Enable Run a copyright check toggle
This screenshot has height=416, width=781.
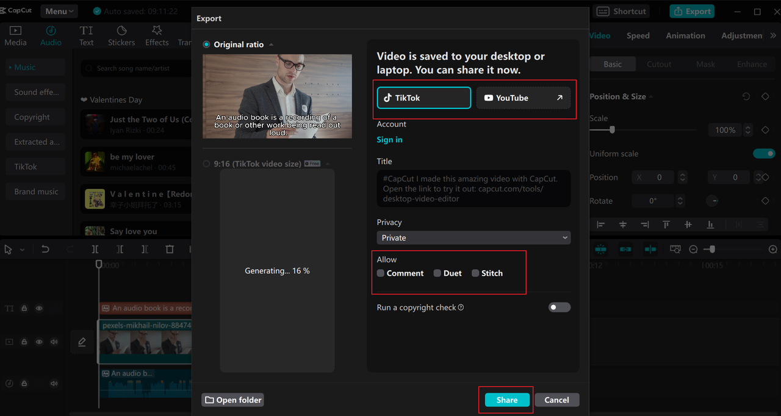coord(560,307)
